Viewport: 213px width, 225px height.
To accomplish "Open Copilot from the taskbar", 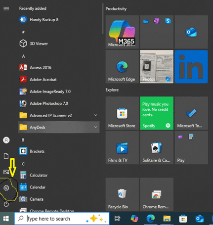I will point(134,219).
